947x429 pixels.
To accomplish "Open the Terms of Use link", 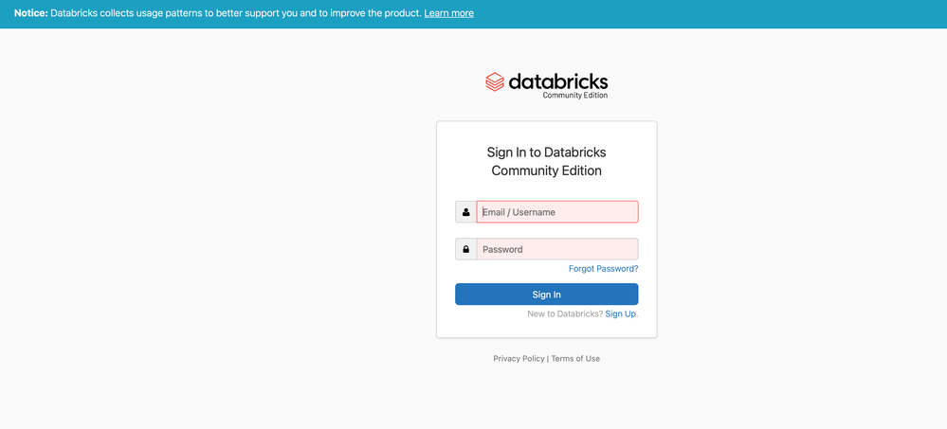I will pyautogui.click(x=575, y=358).
